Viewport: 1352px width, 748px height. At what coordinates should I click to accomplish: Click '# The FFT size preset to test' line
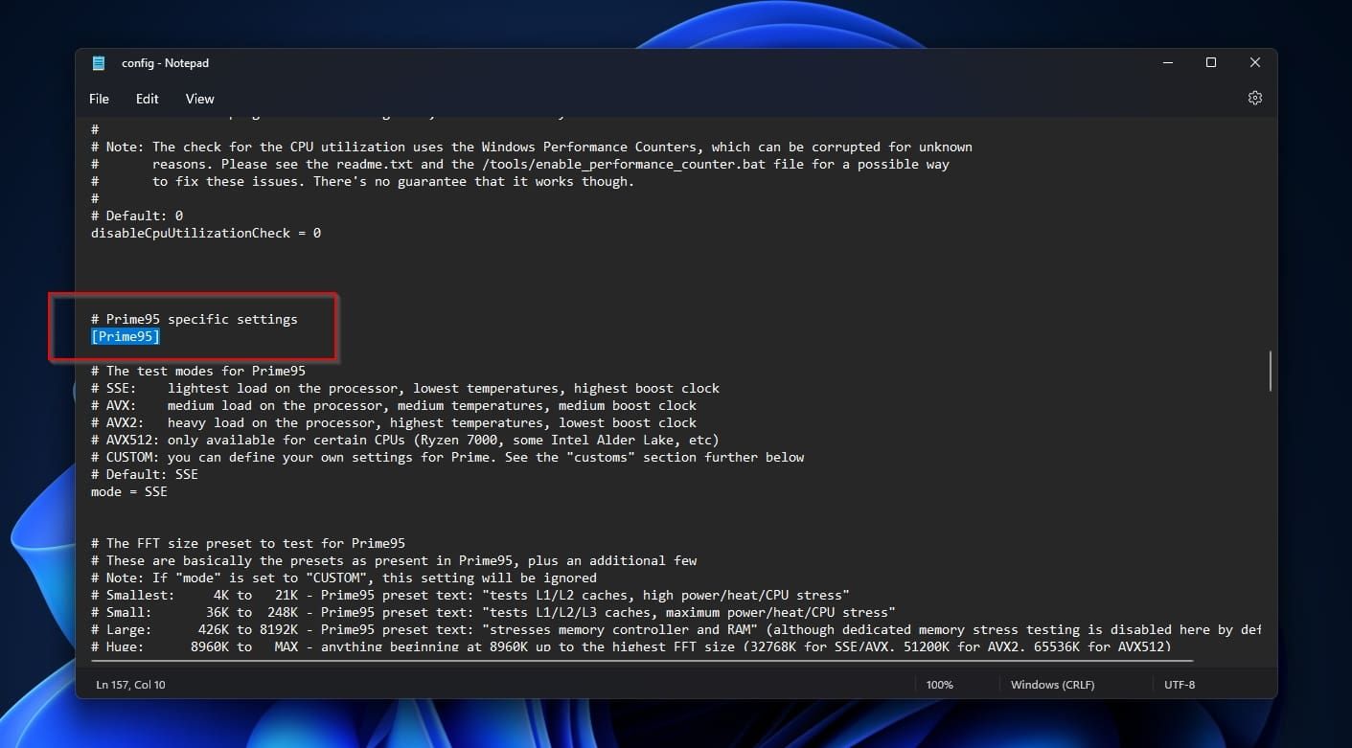pyautogui.click(x=248, y=543)
